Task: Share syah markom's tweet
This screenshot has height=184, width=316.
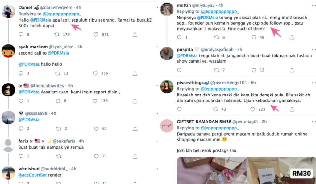Action: [135, 73]
